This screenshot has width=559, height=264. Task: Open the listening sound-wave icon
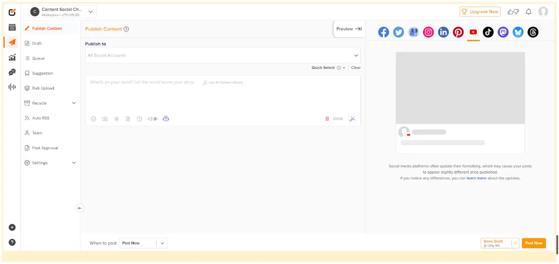click(x=12, y=87)
